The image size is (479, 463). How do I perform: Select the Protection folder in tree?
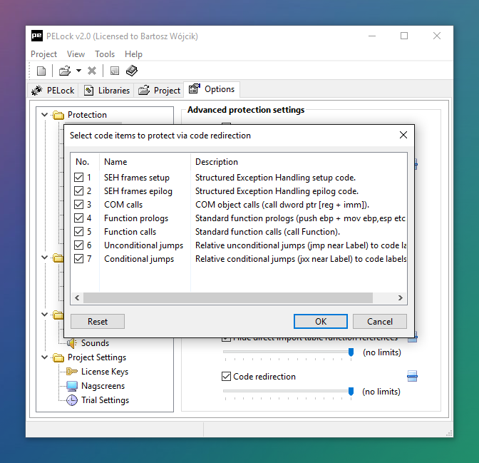(87, 115)
